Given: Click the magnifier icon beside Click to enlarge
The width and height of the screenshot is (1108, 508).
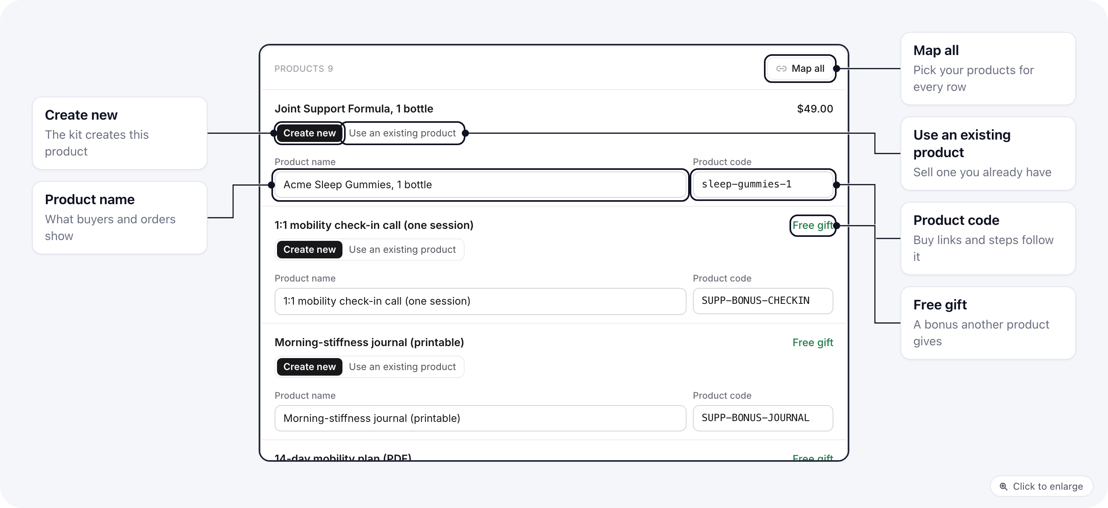Looking at the screenshot, I should coord(1003,486).
